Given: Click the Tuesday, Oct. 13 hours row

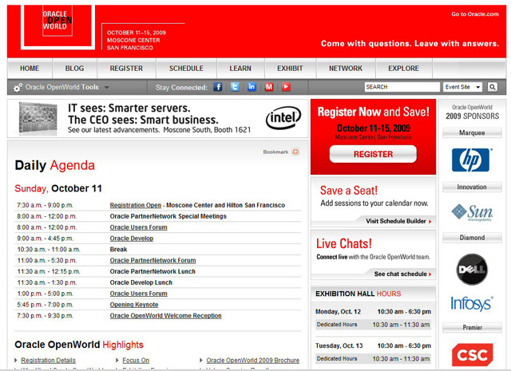Looking at the screenshot, I should pyautogui.click(x=373, y=345).
